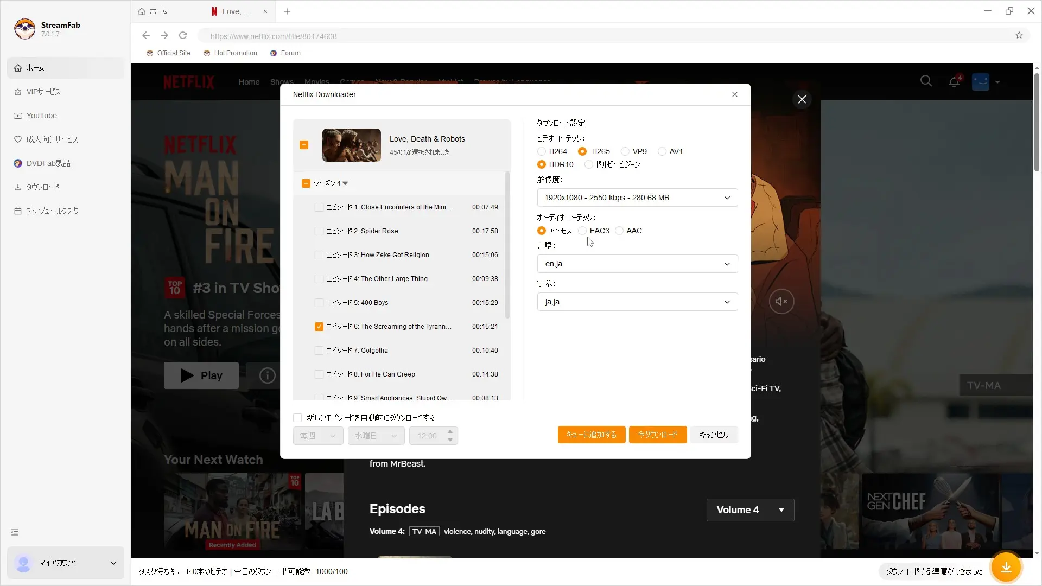1042x586 pixels.
Task: Close the Netflix Downloader dialog
Action: point(735,94)
